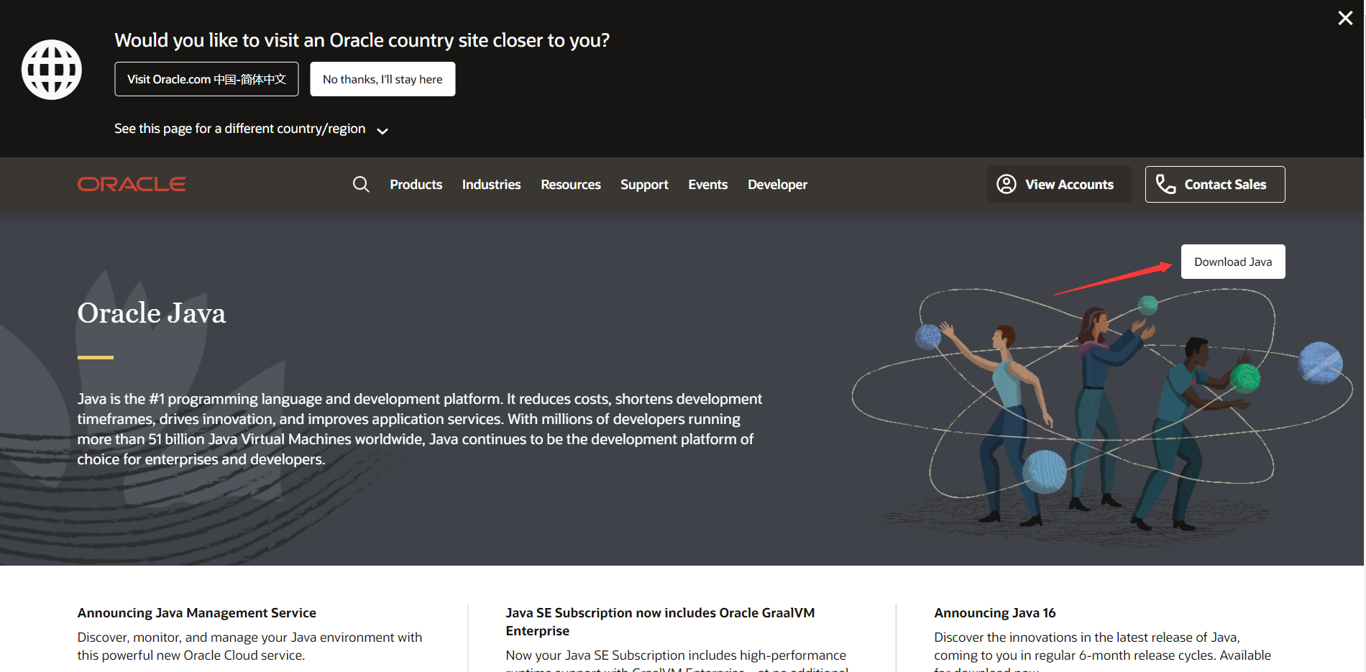This screenshot has height=672, width=1366.
Task: Click the Java Management Service description text
Action: [249, 646]
